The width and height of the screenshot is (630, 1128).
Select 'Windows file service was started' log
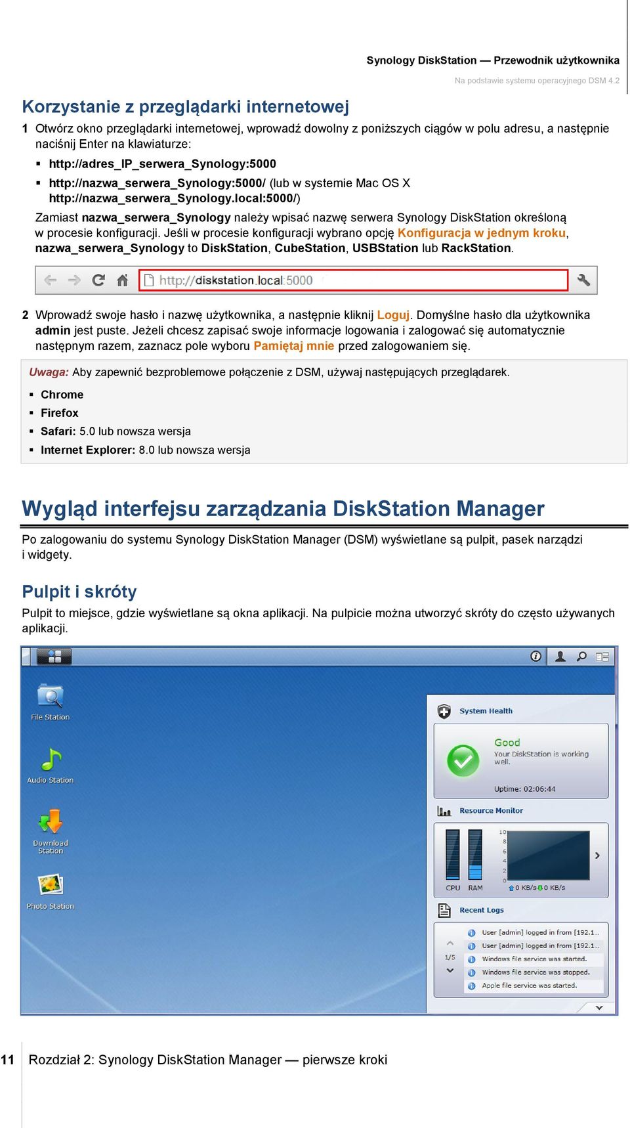coord(534,959)
